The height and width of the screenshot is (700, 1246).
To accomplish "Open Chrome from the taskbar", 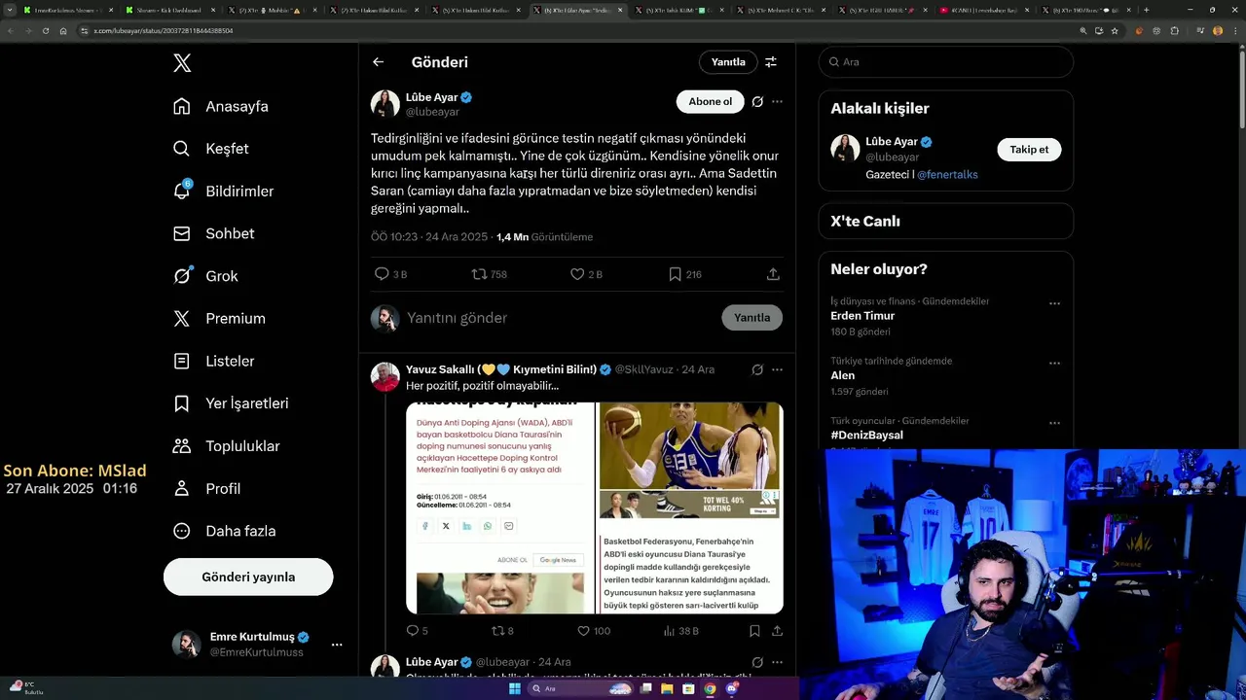I will pos(710,688).
